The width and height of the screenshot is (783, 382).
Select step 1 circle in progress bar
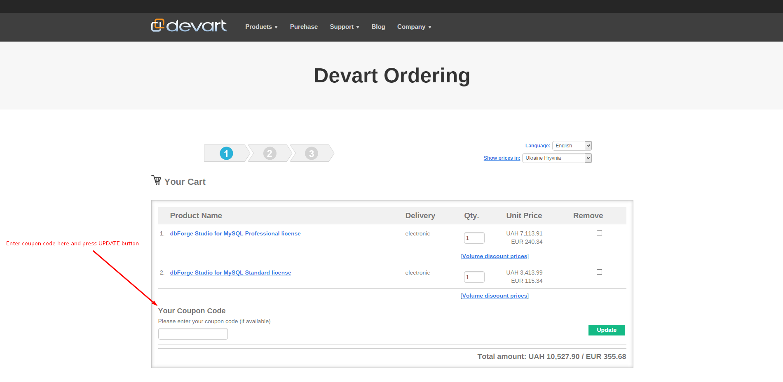click(226, 154)
